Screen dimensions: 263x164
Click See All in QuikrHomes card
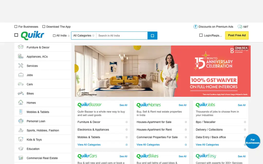pos(183,105)
